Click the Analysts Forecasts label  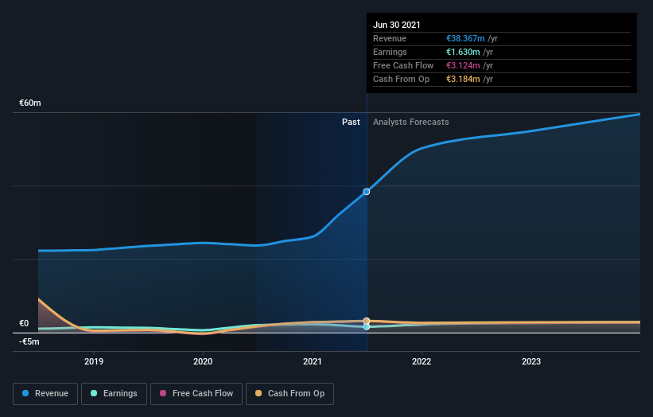click(411, 122)
